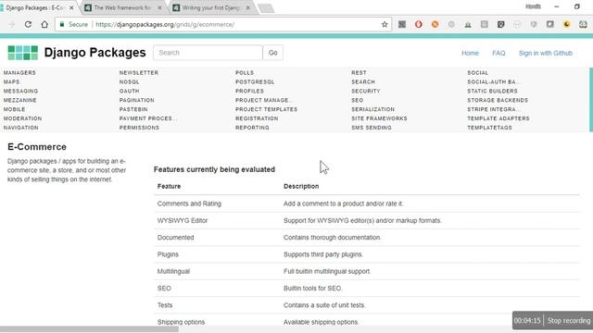Open the REPORTING category

(x=252, y=128)
